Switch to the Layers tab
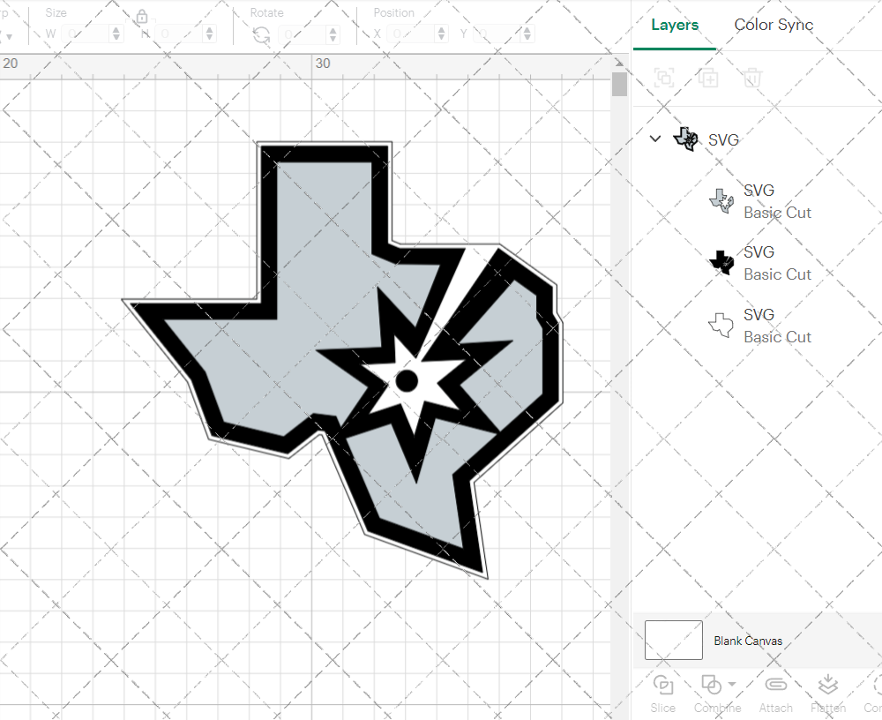882x720 pixels. [x=675, y=25]
